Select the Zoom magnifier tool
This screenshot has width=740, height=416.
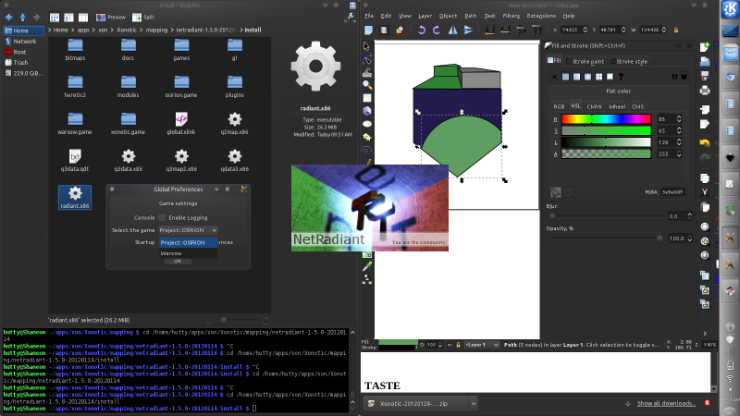pos(366,85)
